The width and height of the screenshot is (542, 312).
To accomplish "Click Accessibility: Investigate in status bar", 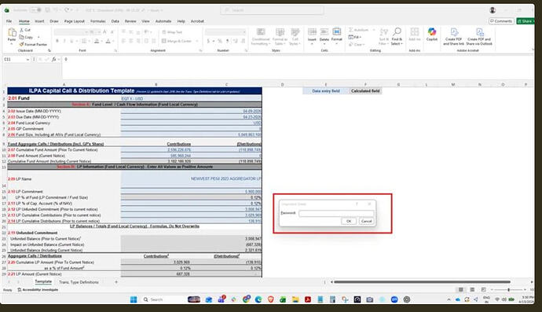I will pos(38,290).
